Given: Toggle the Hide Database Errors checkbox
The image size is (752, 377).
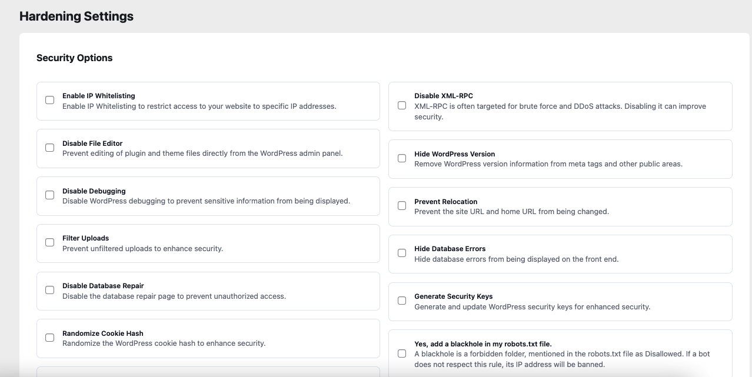Looking at the screenshot, I should tap(402, 253).
